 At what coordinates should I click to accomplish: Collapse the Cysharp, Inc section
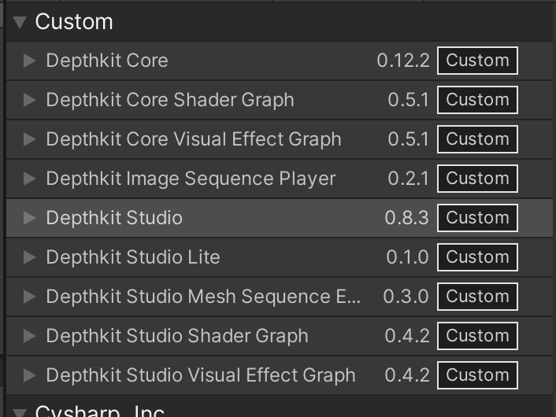click(x=20, y=411)
